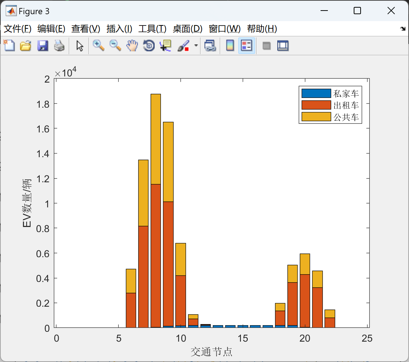Select the 私家车 legend label
This screenshot has width=409, height=362.
[346, 94]
